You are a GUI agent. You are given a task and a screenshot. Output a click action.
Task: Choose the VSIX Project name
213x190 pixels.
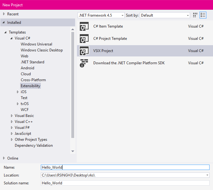point(103,51)
